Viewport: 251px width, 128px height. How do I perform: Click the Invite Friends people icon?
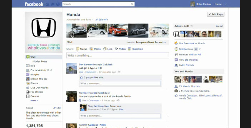(x=176, y=65)
